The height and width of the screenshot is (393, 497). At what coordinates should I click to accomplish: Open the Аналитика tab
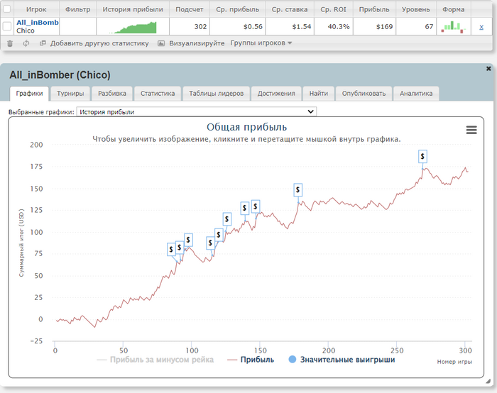coord(416,94)
